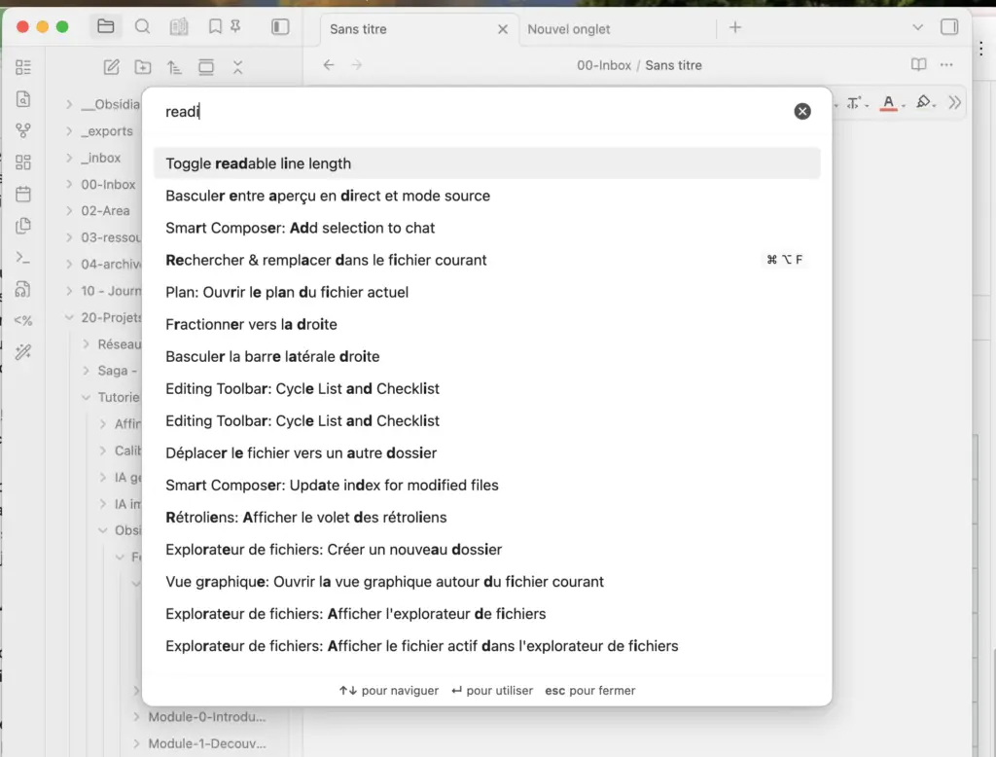Clear the command palette search text

point(802,111)
